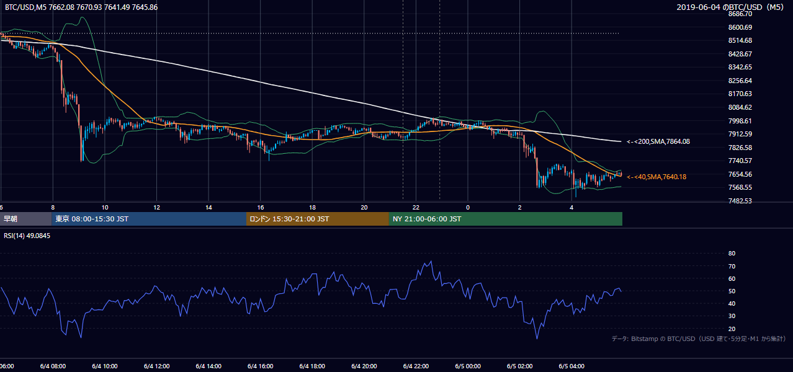Click hour tick 4 under price chart
The image size is (793, 372).
(x=571, y=208)
